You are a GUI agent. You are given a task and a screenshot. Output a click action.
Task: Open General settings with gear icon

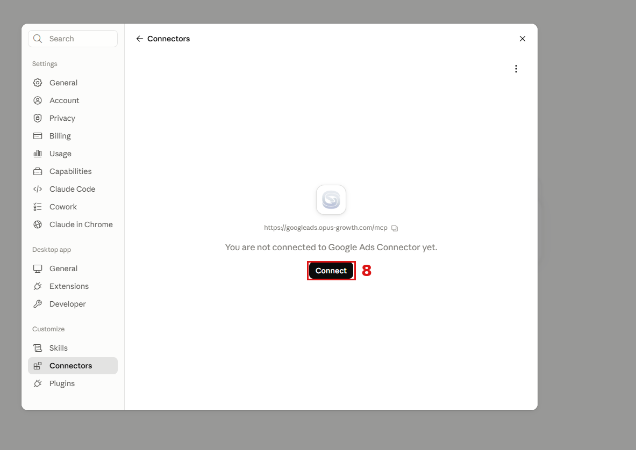(x=73, y=83)
